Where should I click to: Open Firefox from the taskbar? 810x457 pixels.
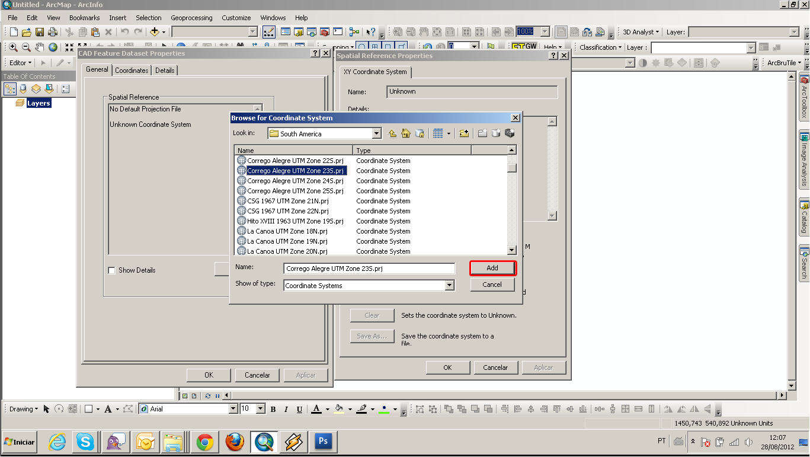click(x=234, y=442)
